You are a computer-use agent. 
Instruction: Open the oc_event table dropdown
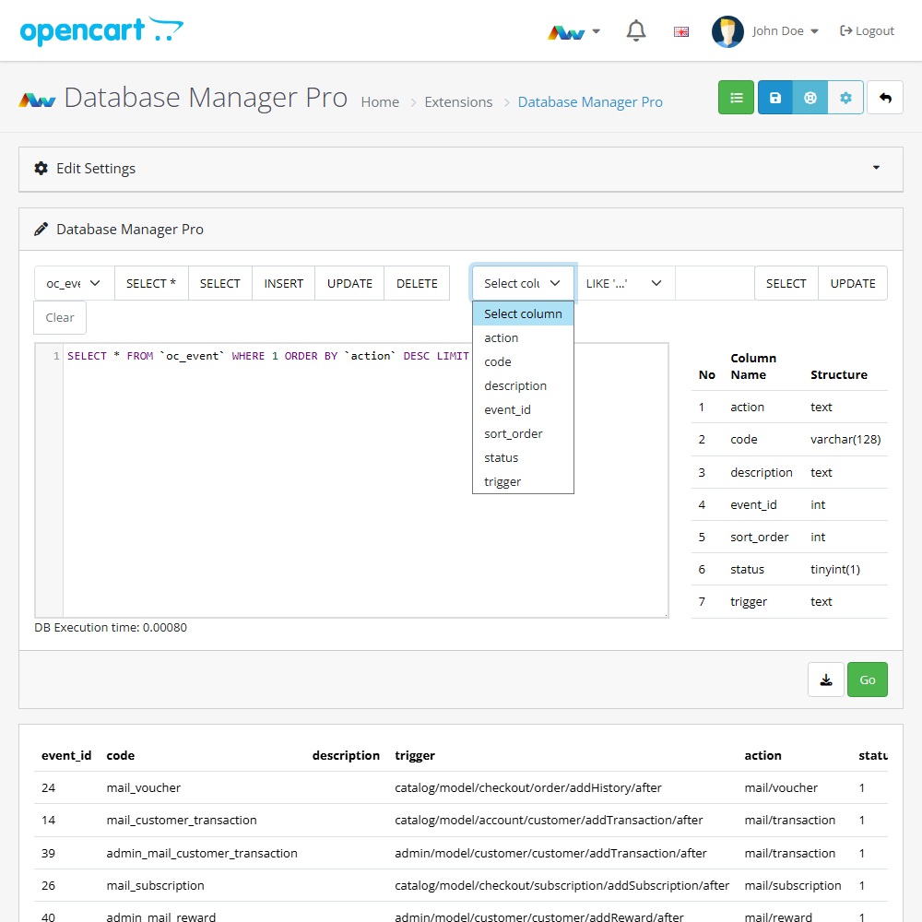pyautogui.click(x=74, y=283)
